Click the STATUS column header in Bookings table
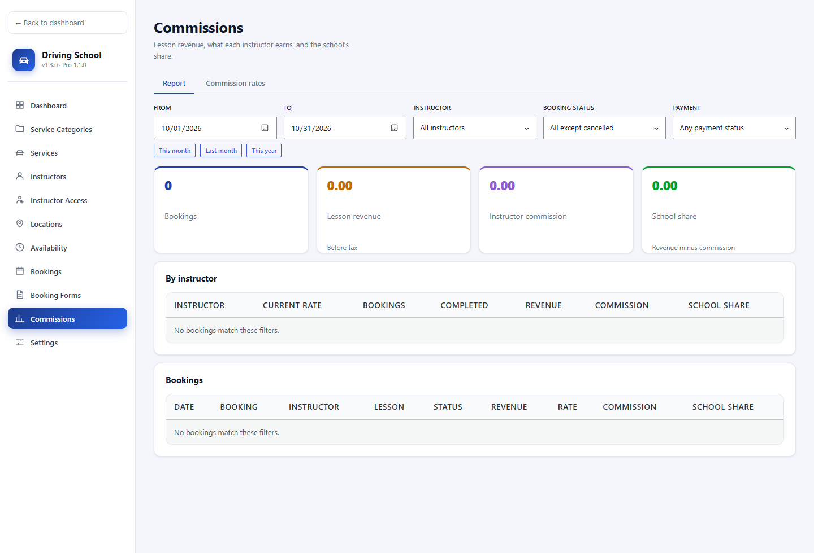 (448, 407)
